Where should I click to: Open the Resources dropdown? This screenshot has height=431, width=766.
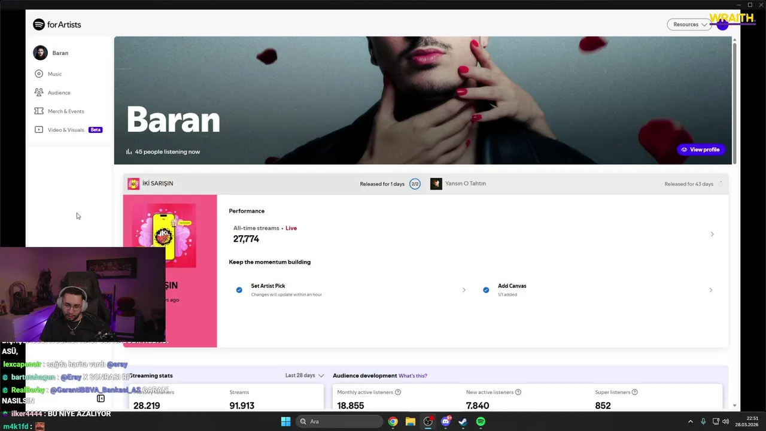[689, 25]
